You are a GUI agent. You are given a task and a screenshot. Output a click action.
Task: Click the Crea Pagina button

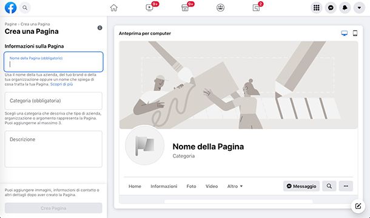coord(53,208)
